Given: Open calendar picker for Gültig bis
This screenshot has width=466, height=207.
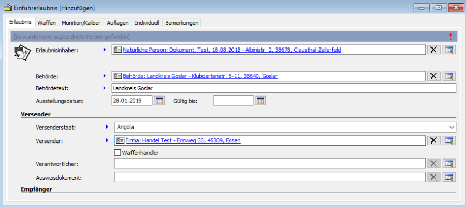Looking at the screenshot, I should coord(260,101).
